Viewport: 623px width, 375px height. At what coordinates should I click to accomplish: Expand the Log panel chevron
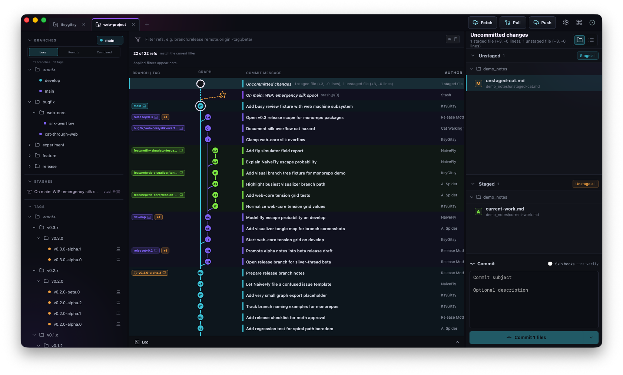[457, 342]
